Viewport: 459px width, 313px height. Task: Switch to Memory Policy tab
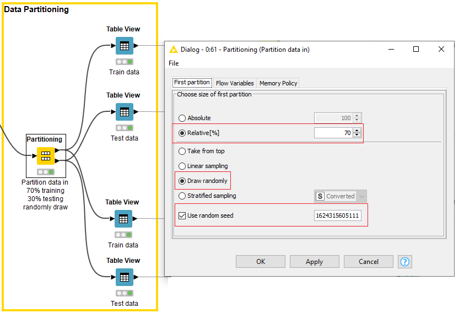point(278,83)
